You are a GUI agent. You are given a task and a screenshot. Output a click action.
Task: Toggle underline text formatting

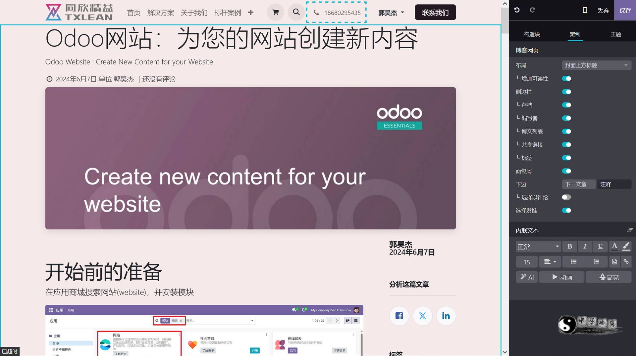tap(600, 246)
